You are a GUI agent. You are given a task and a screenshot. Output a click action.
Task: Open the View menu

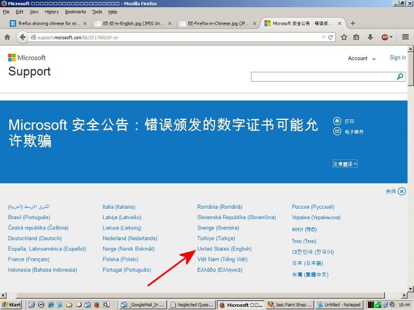point(34,12)
